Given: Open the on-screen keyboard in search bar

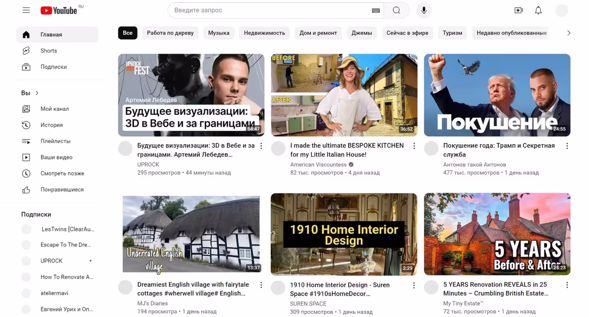Looking at the screenshot, I should point(375,10).
